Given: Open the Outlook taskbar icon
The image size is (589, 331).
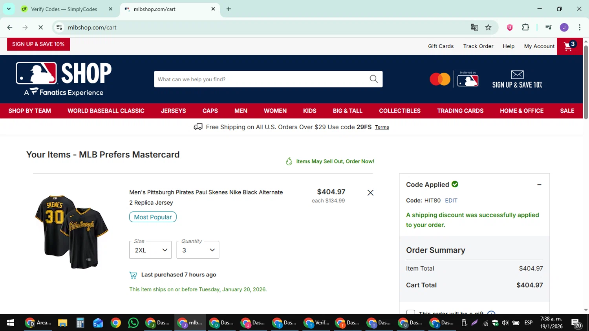Looking at the screenshot, I should pos(98,323).
